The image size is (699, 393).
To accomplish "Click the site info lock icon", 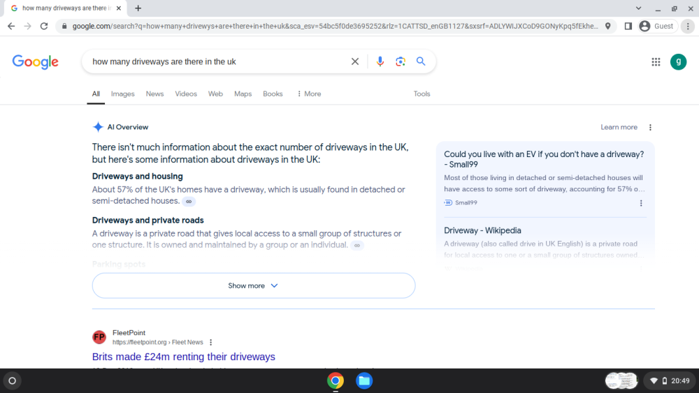I will [x=64, y=27].
